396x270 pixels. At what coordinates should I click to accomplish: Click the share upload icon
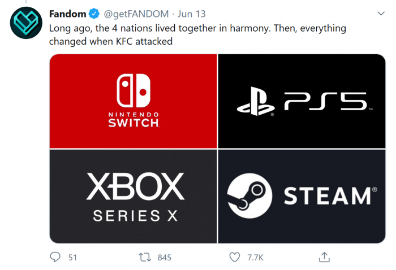point(324,257)
